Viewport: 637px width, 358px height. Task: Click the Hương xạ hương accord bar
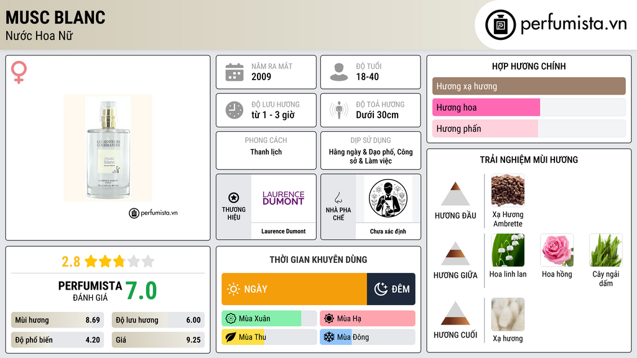(x=529, y=86)
